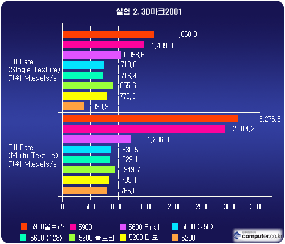This screenshot has height=244, width=285.
Task: Click the 829.1 value label
Action: (130, 159)
